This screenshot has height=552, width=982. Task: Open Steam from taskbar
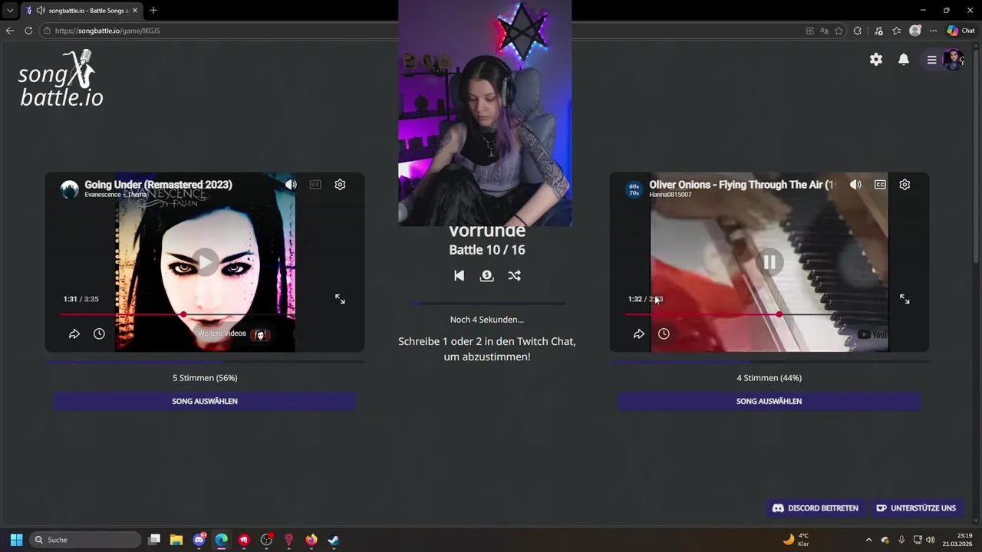click(334, 540)
